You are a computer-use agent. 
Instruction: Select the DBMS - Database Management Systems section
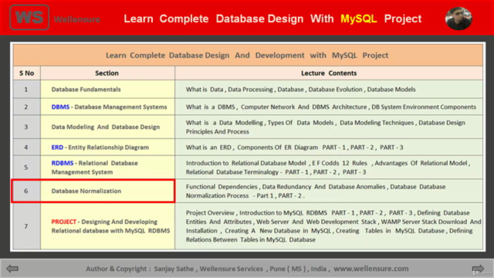(x=107, y=107)
